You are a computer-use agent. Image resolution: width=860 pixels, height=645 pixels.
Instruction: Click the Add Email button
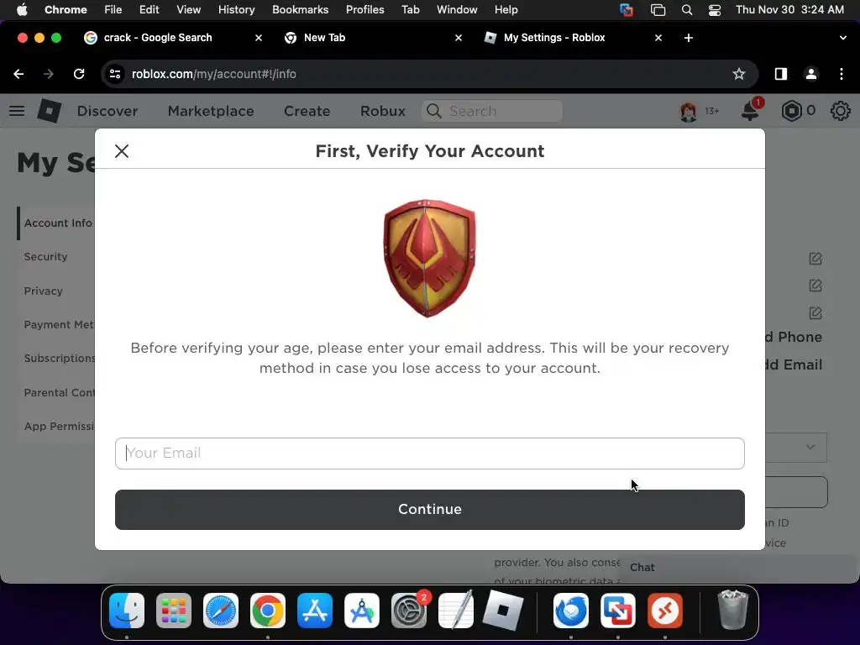coord(794,364)
